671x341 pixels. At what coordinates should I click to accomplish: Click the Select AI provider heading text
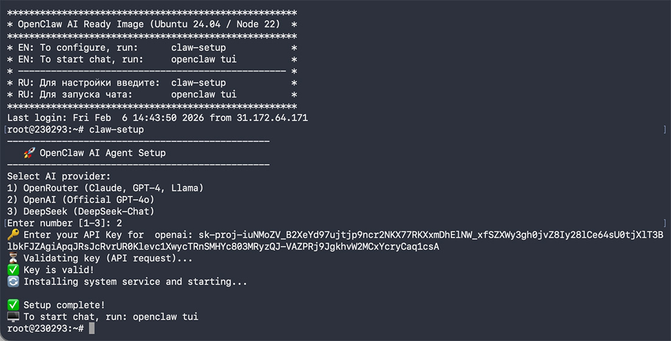click(x=59, y=177)
